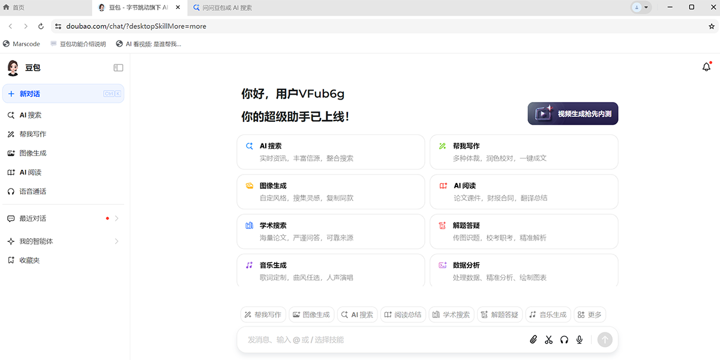Attach a file using the paperclip icon

coord(533,340)
